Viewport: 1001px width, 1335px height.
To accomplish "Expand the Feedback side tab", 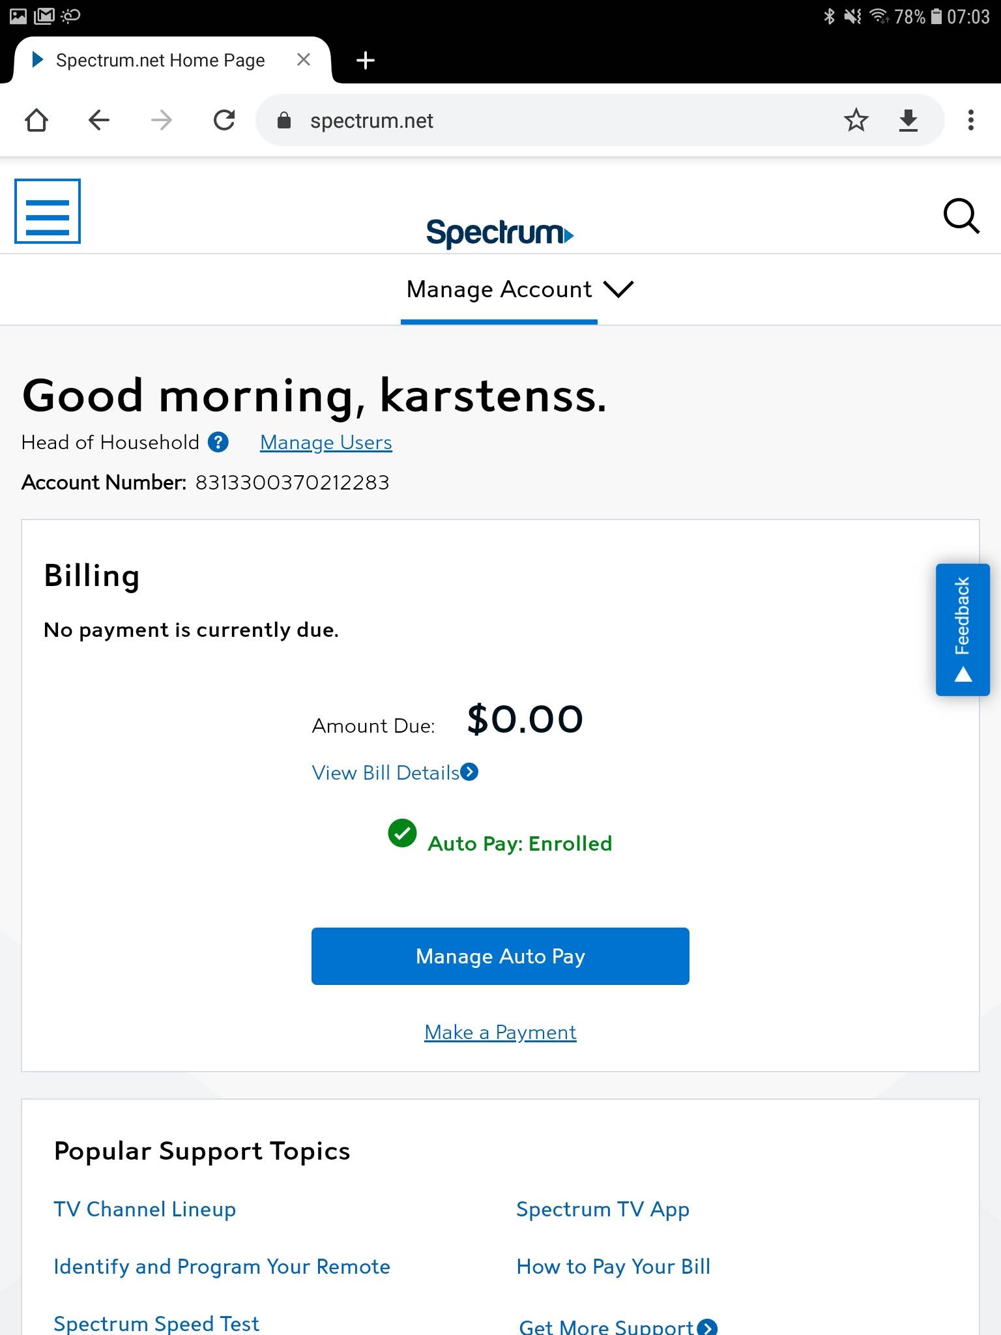I will click(963, 630).
